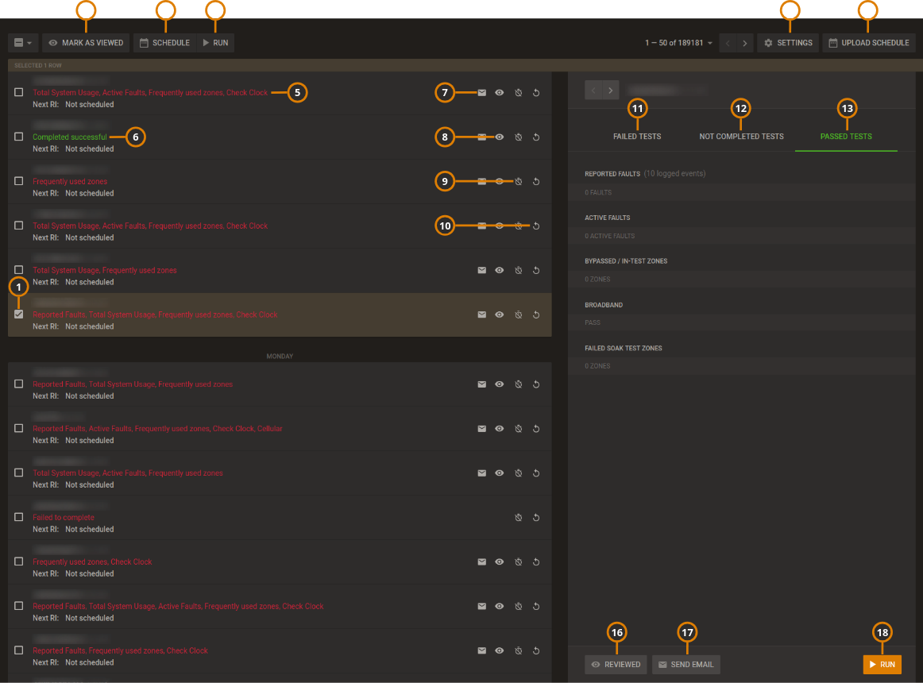Viewport: 923px width, 683px height.
Task: Check the checkbox on the first list row
Action: [x=18, y=91]
